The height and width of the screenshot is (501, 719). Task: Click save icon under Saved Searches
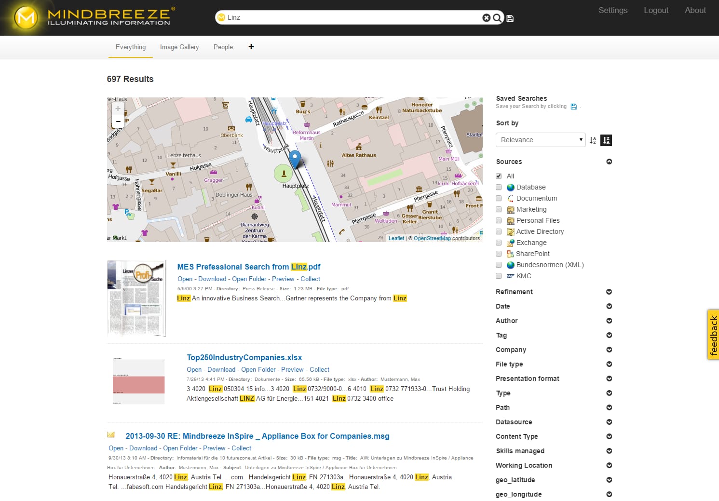574,107
